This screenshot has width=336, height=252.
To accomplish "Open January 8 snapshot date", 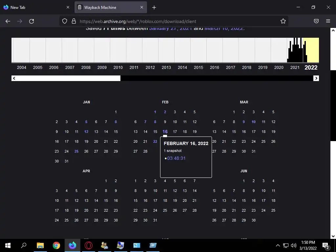I will 116,122.
